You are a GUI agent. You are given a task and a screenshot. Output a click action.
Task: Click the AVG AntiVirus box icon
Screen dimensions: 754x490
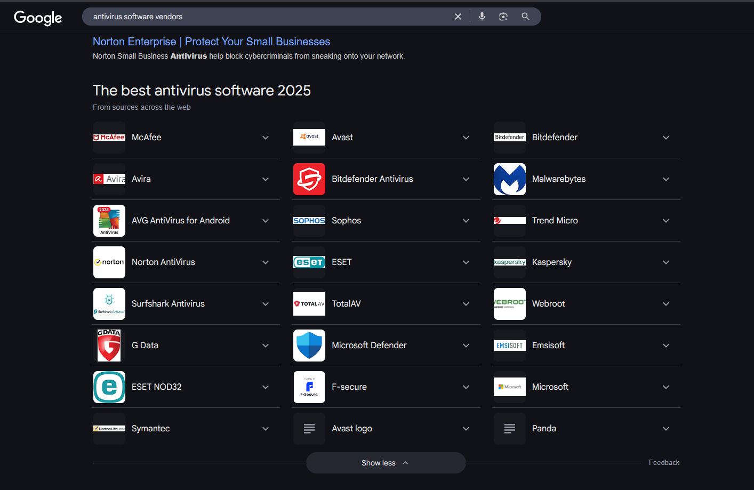click(109, 221)
